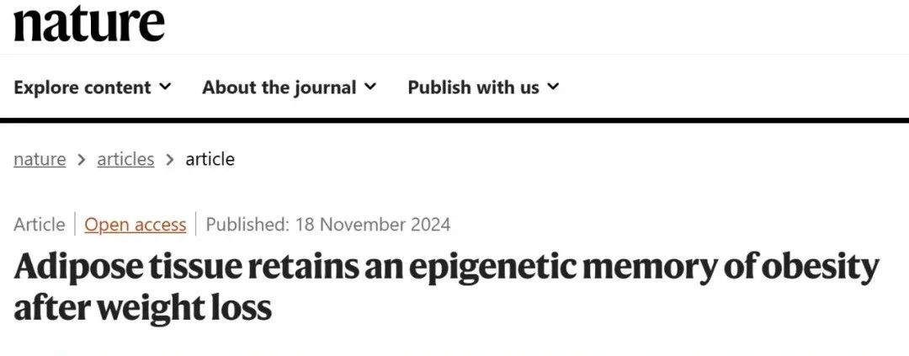The width and height of the screenshot is (909, 356).
Task: Open the Publish with us menu label
Action: (x=473, y=88)
